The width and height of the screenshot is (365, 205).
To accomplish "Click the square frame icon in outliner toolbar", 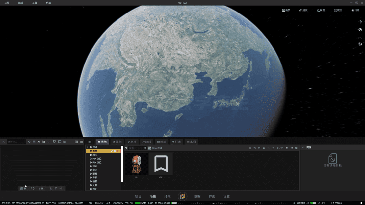I will [x=59, y=142].
